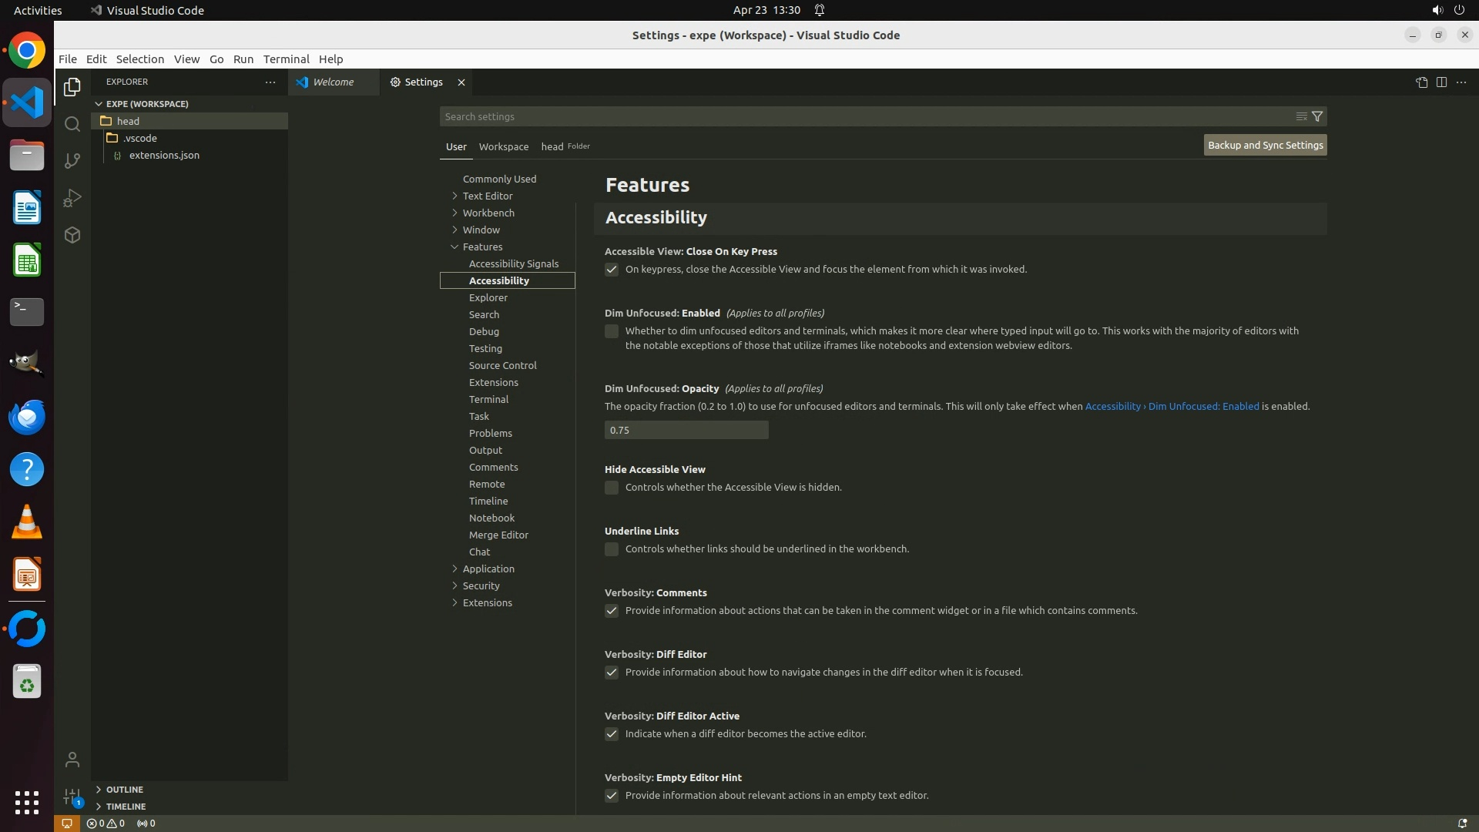Open Settings JSON file icon

click(1421, 82)
